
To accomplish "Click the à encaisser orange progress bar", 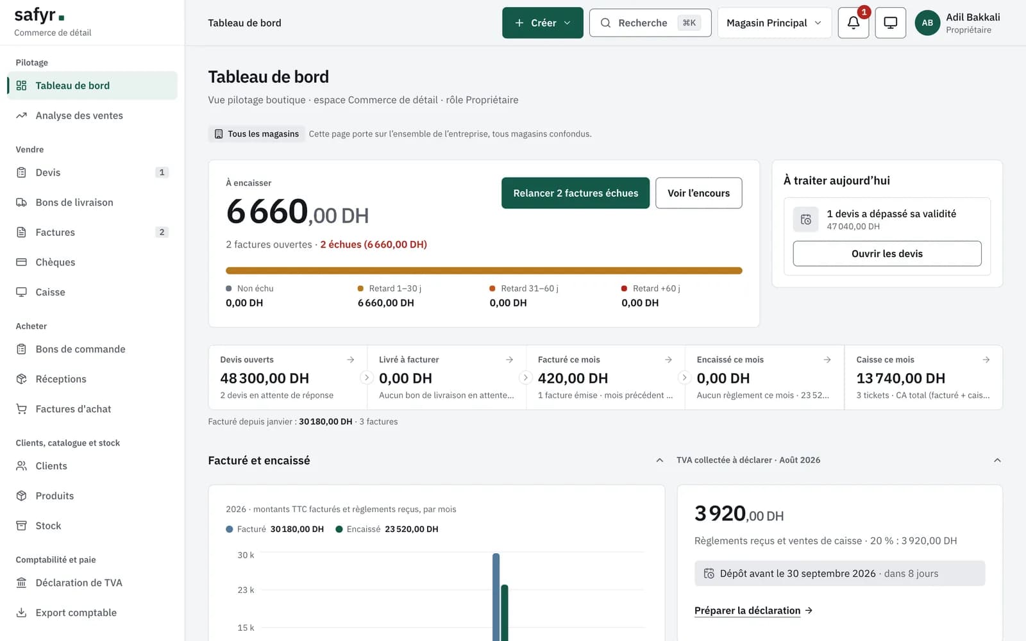I will pos(484,271).
